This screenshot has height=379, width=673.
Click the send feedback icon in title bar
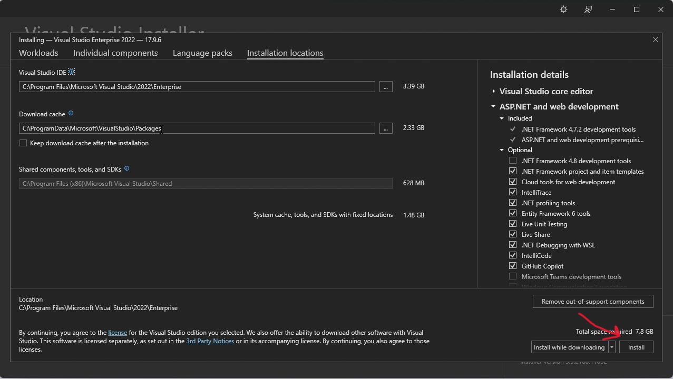588,9
